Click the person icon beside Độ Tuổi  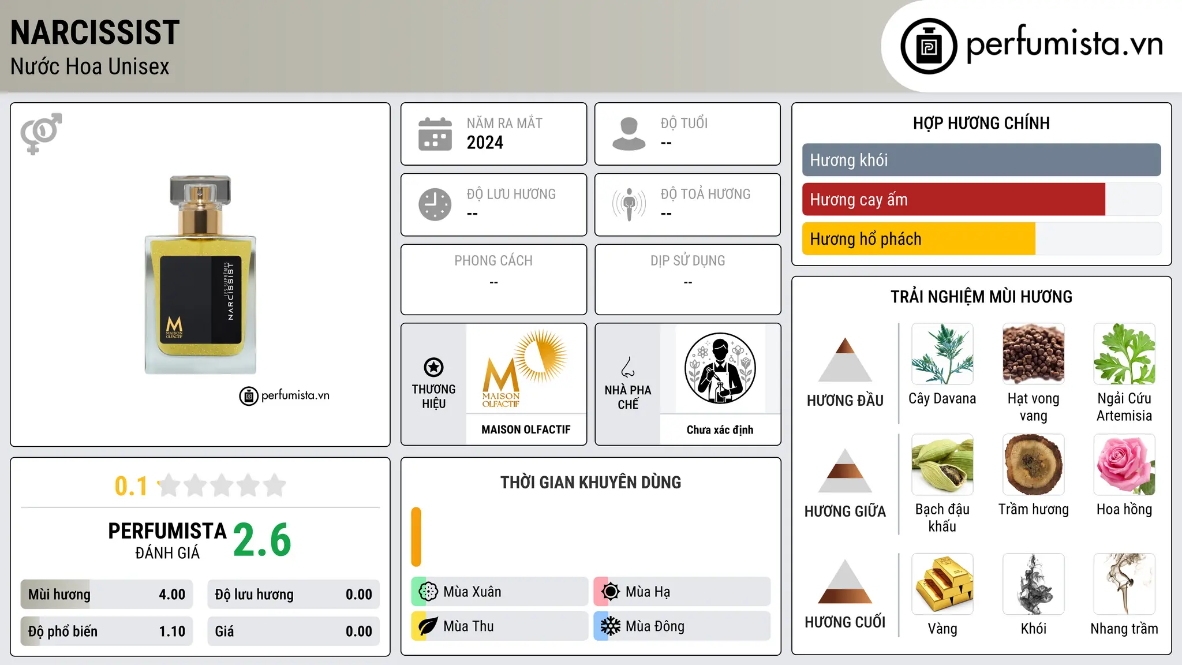click(629, 134)
